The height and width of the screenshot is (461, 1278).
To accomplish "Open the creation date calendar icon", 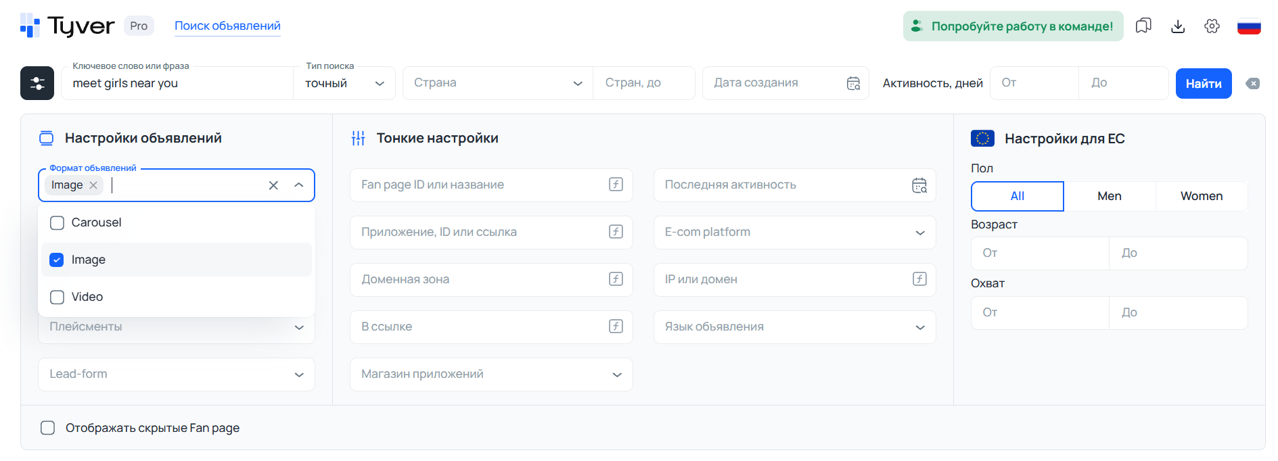I will click(853, 83).
